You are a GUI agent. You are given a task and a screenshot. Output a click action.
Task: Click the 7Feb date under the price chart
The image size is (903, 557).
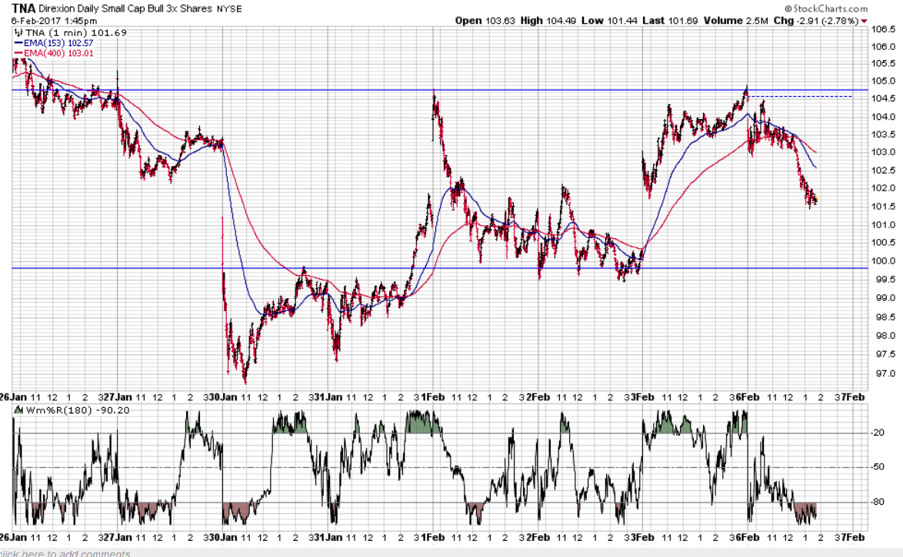(853, 397)
